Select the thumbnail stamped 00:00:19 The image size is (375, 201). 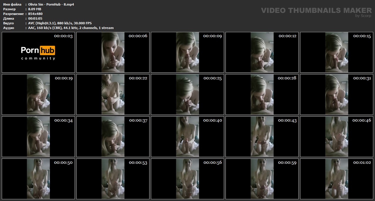(x=38, y=94)
